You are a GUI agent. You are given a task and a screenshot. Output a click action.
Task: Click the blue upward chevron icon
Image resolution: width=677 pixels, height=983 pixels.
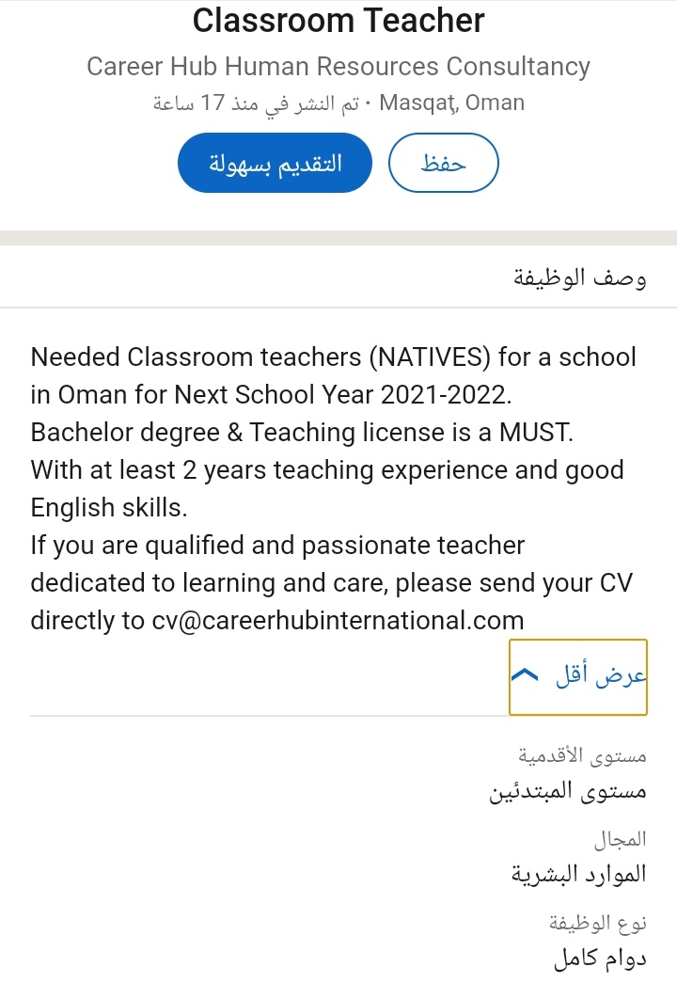pos(525,676)
